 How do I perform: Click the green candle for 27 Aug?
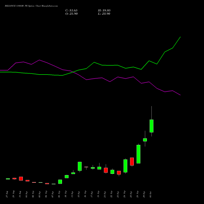point(8,179)
